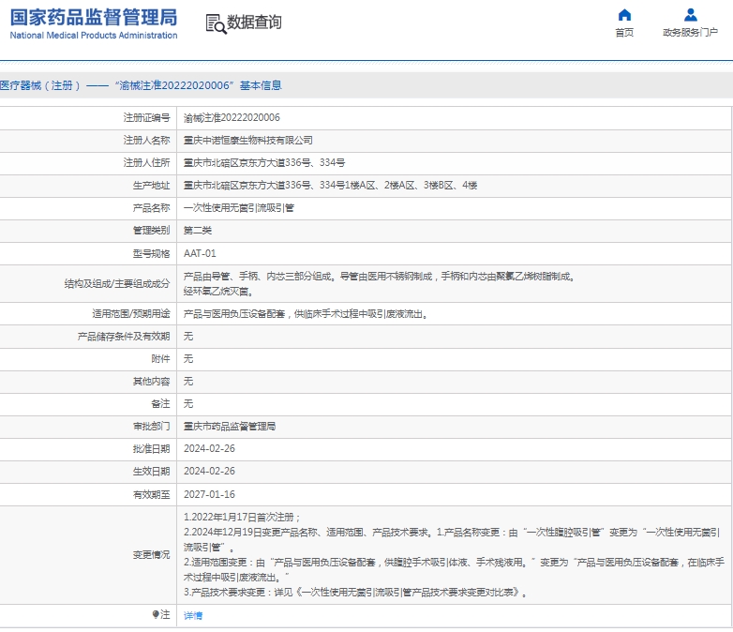Click the 生效日期 field label
733x632 pixels.
coord(151,471)
